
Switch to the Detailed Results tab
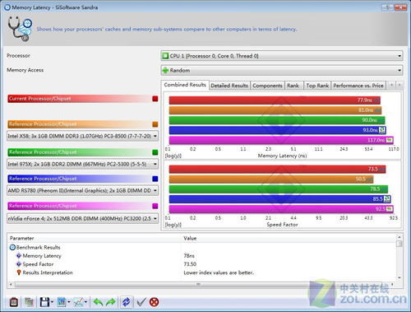point(229,86)
